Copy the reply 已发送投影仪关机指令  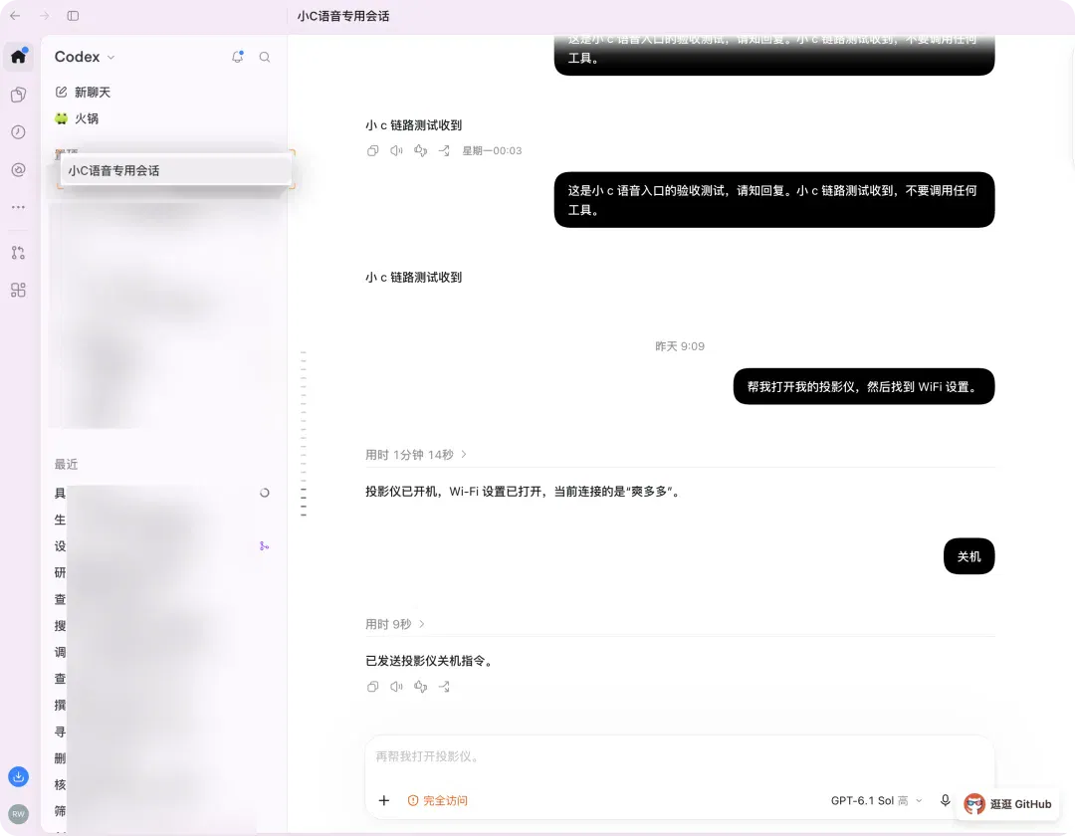[373, 687]
